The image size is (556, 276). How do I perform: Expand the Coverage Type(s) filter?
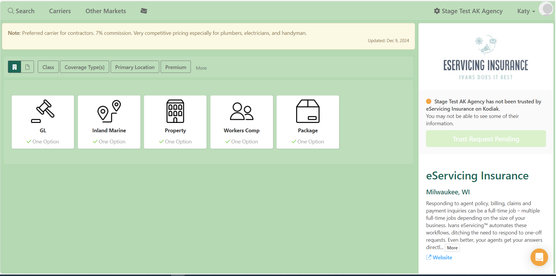[85, 67]
